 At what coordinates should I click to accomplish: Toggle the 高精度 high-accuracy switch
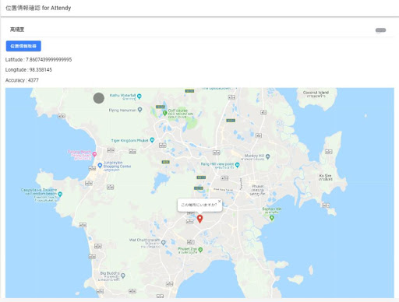pos(380,30)
